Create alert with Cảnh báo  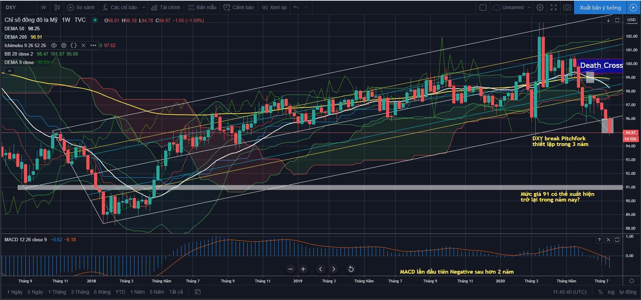[238, 7]
